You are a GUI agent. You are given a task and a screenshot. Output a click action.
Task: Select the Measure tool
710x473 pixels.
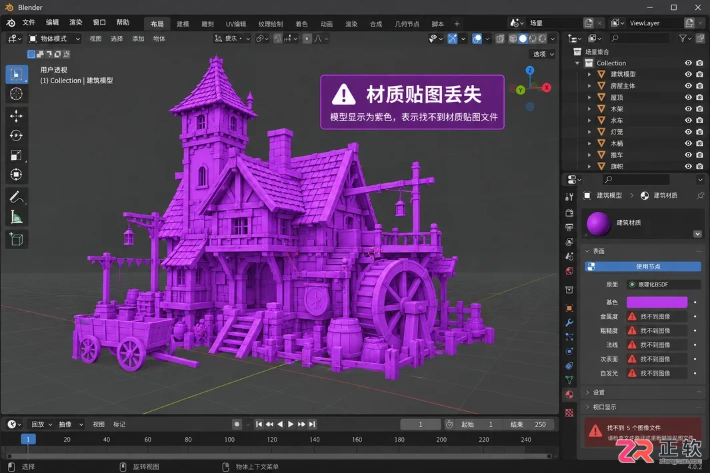click(x=16, y=217)
